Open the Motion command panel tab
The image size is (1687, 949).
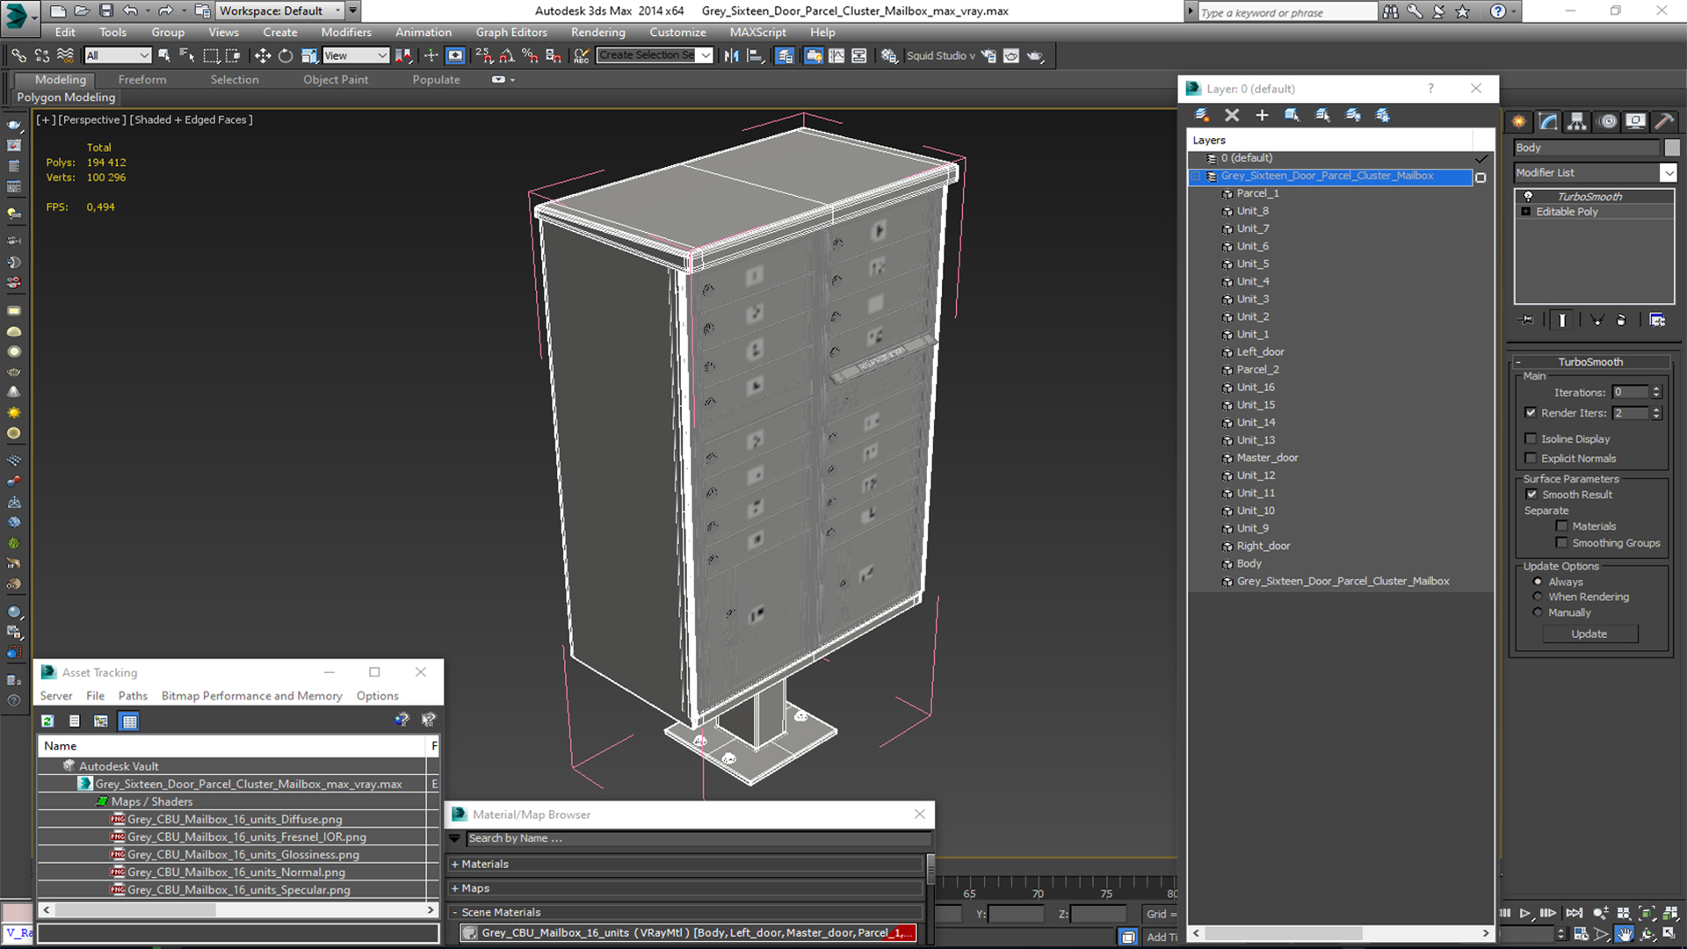coord(1607,121)
